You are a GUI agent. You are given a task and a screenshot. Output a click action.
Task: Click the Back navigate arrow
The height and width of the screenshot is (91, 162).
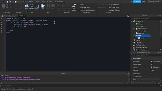point(16,6)
